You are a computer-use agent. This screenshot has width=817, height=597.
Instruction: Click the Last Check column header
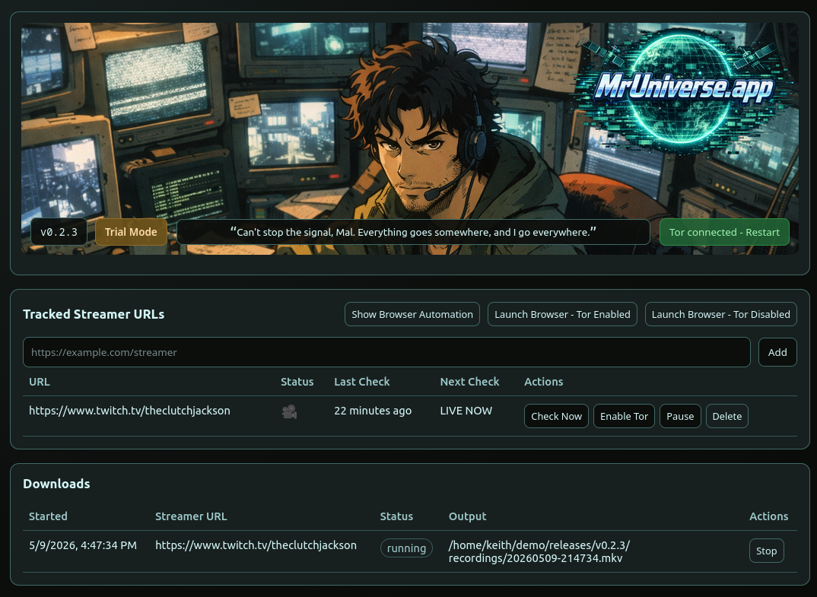click(x=361, y=381)
